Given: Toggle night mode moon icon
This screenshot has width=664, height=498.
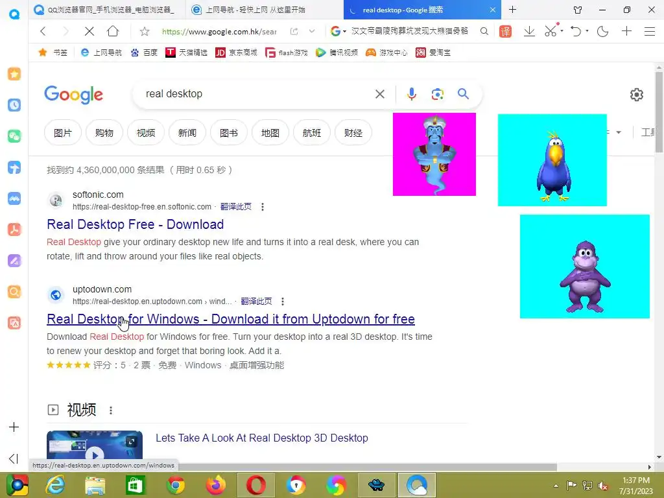Looking at the screenshot, I should [602, 31].
